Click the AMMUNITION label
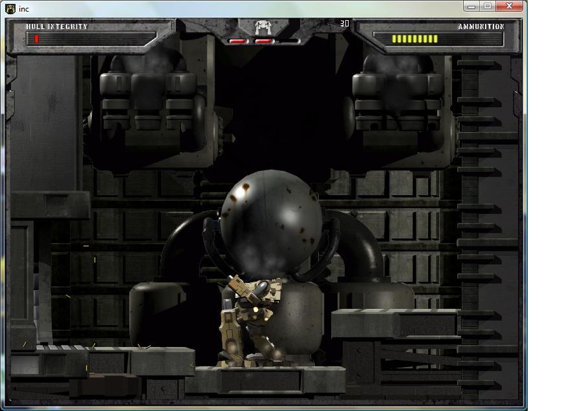 point(481,26)
